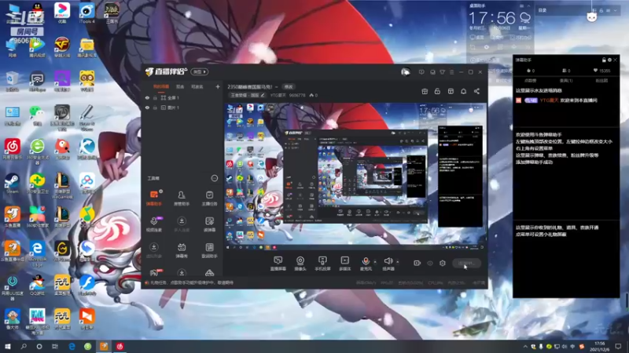Open the 房管助手 tool in the toolbox
The image size is (629, 353).
click(x=182, y=198)
